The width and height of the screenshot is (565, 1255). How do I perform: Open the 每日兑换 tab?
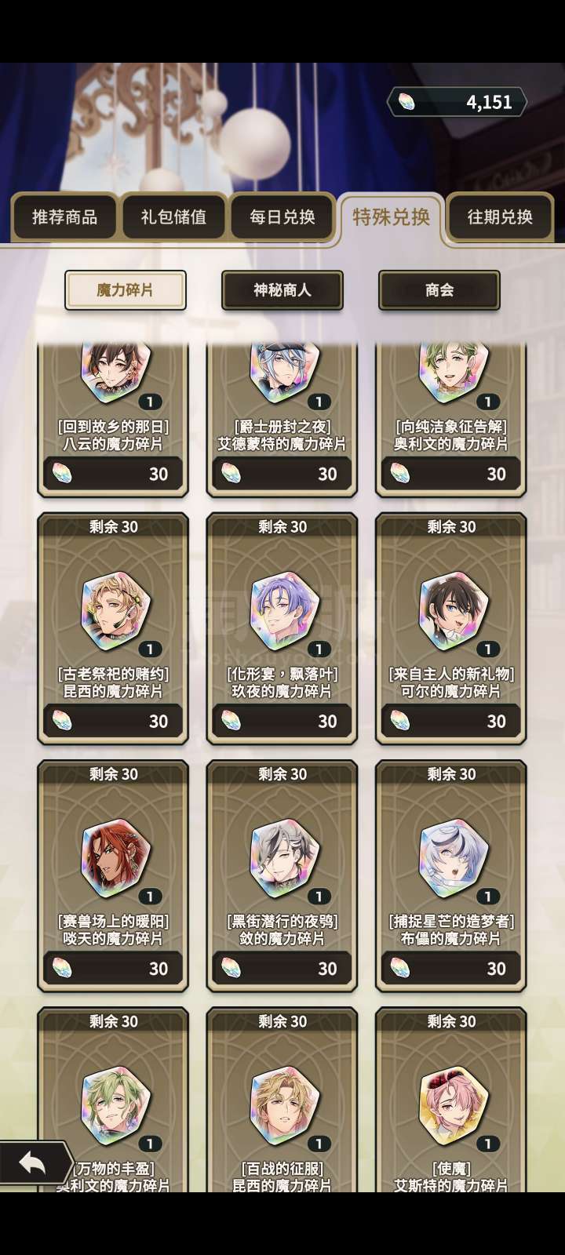click(282, 216)
